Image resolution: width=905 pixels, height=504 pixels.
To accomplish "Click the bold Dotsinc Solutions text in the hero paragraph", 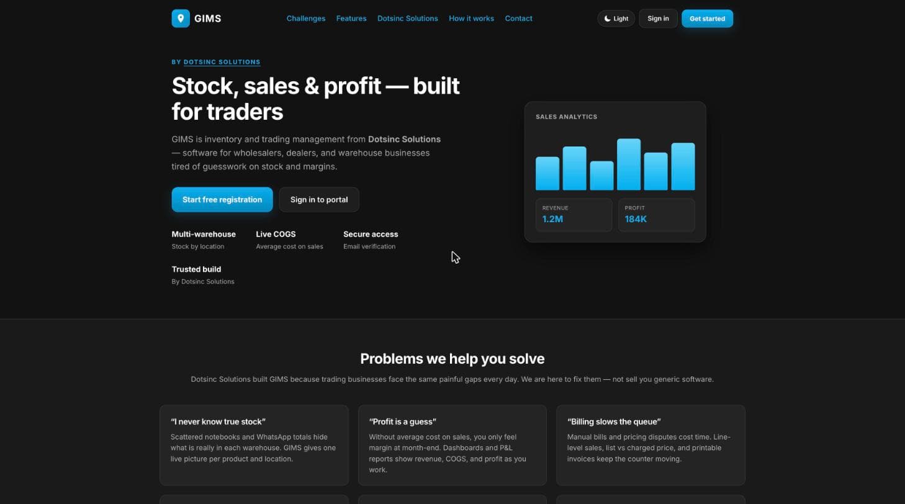I will (404, 139).
